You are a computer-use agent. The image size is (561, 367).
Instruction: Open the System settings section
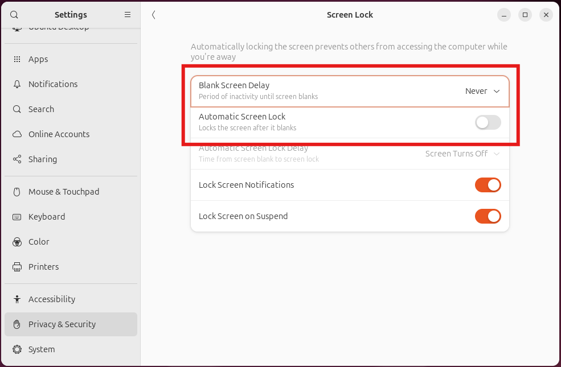[42, 349]
